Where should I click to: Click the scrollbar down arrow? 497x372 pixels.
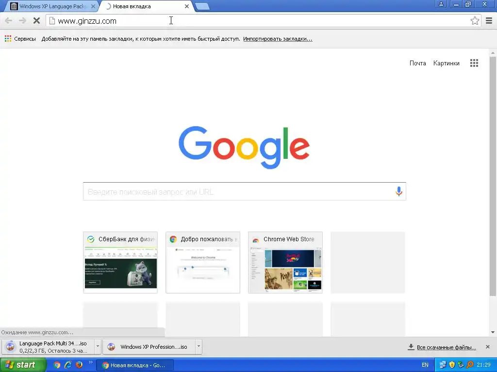click(493, 332)
